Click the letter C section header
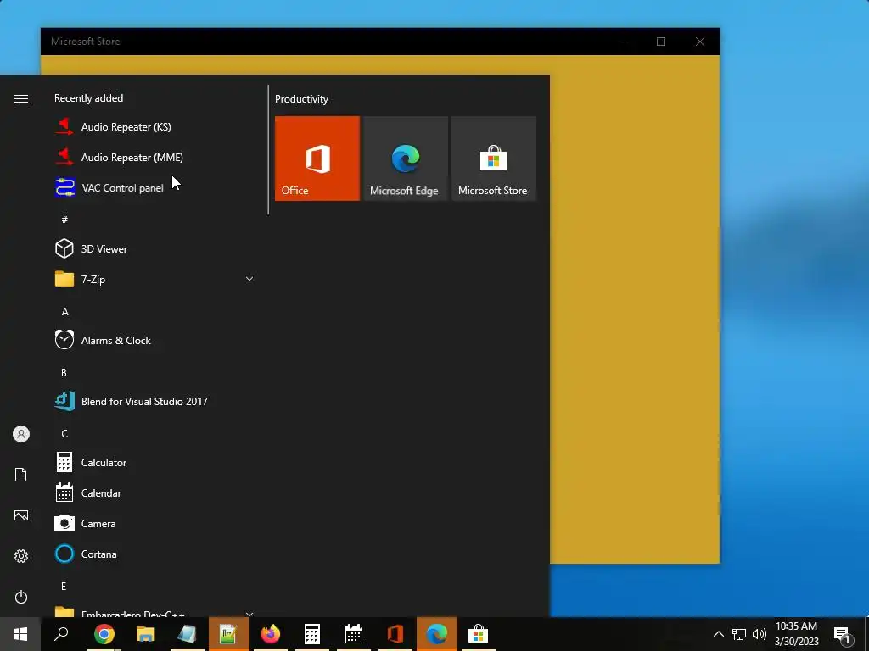The height and width of the screenshot is (651, 869). (x=64, y=433)
